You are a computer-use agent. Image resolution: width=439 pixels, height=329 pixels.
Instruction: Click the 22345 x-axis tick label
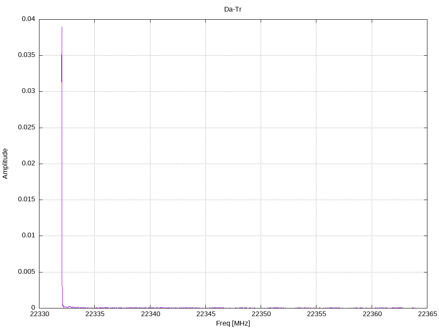click(206, 314)
